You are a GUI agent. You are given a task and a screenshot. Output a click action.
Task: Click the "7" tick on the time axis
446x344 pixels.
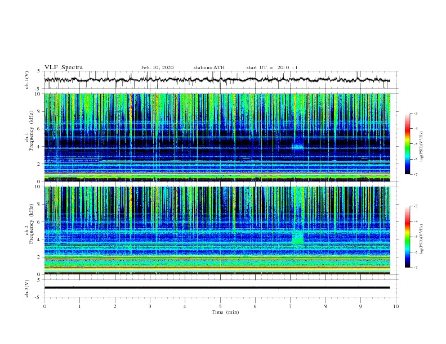tap(291, 306)
